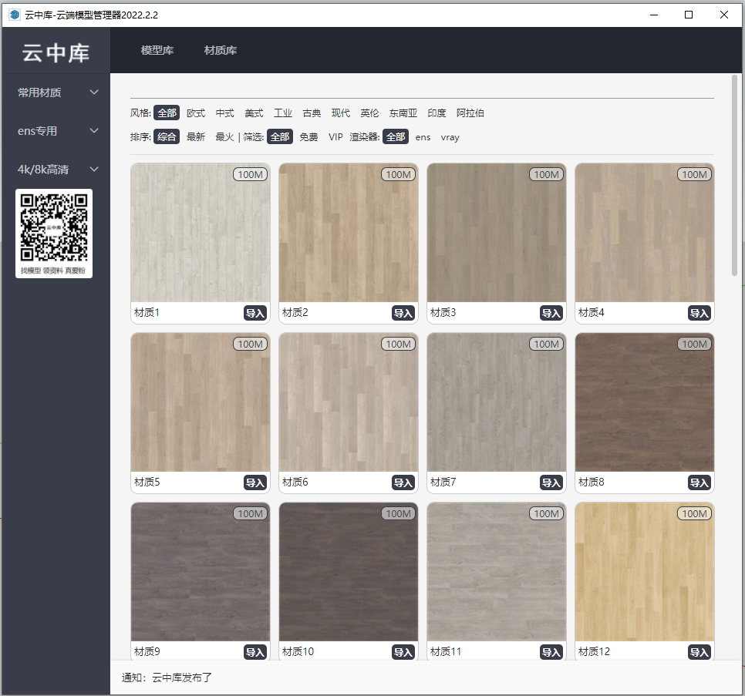Open the 材质6 wood thumbnail
This screenshot has width=745, height=696.
[349, 402]
